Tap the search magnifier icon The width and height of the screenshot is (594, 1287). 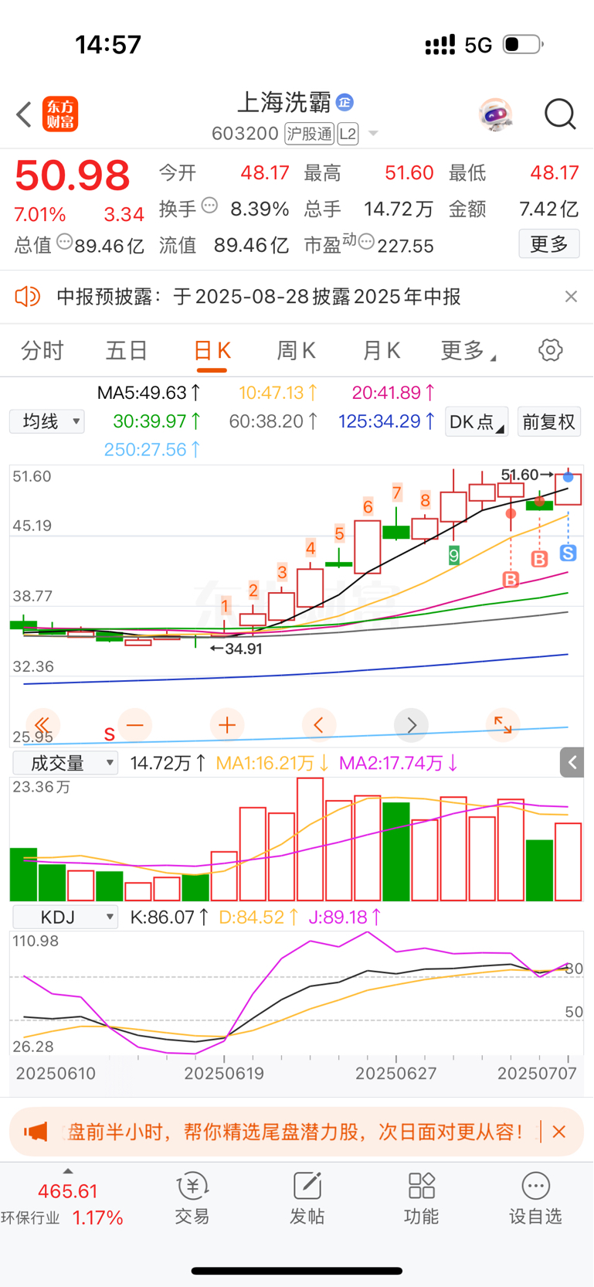pyautogui.click(x=560, y=114)
